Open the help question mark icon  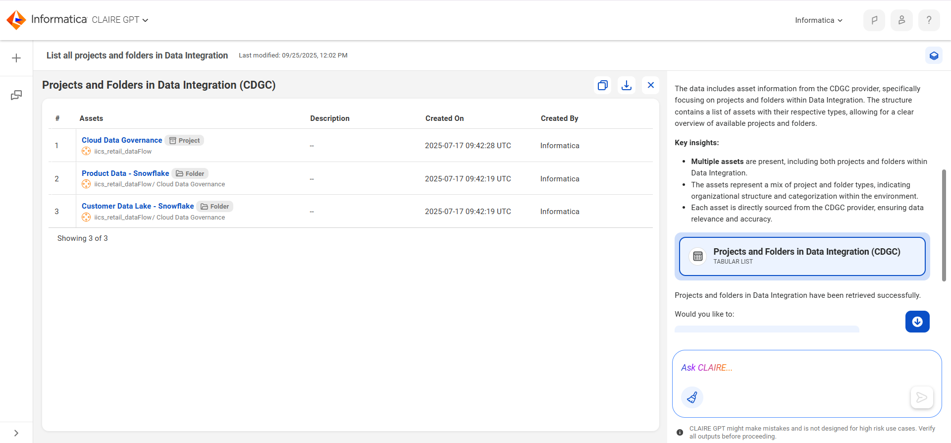pos(929,20)
